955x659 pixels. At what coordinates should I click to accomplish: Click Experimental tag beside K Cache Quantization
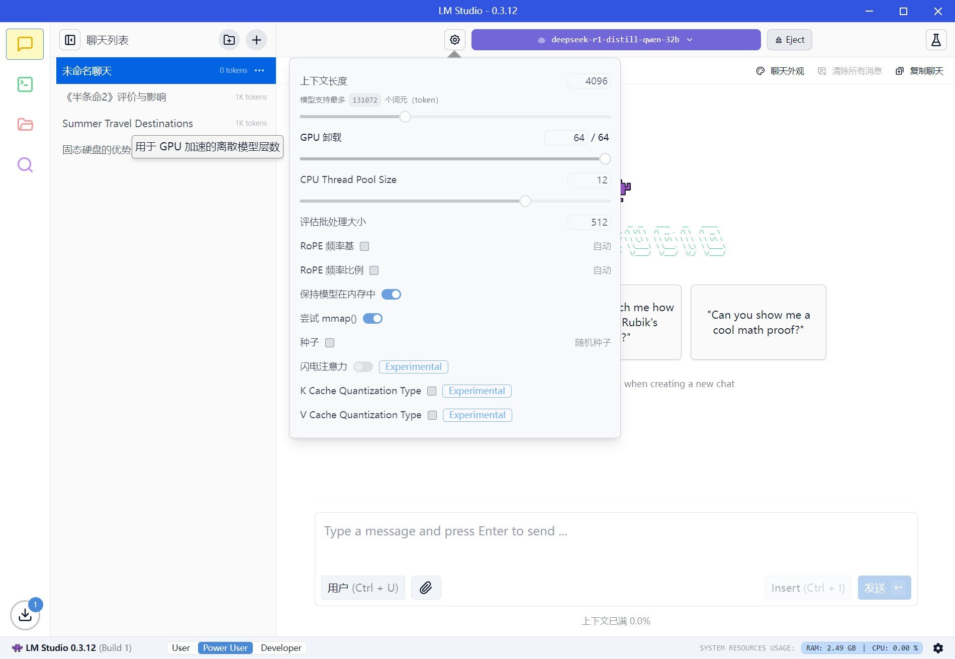click(x=476, y=391)
